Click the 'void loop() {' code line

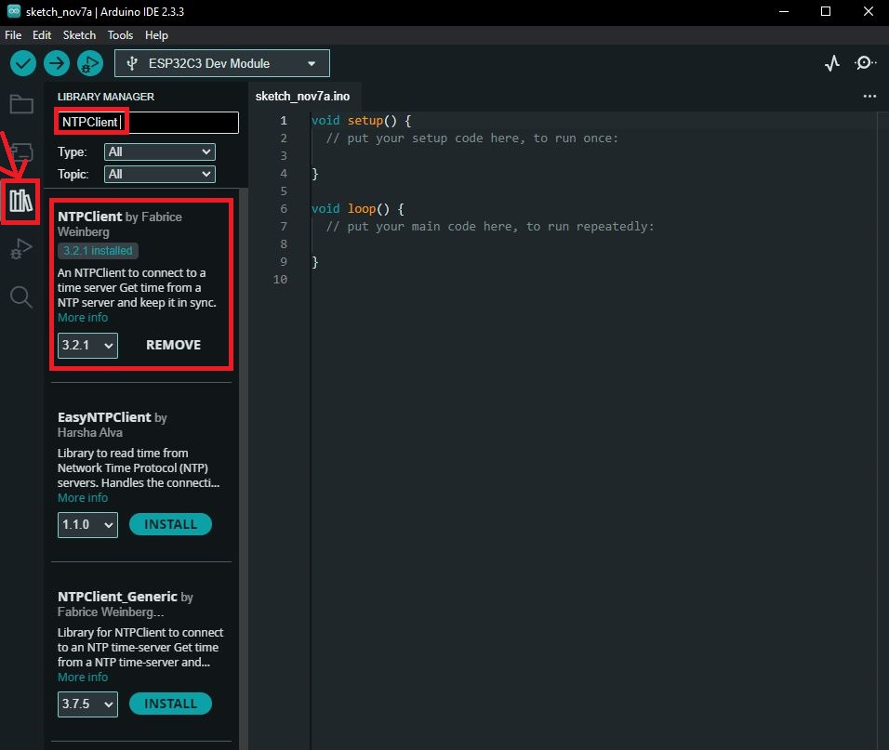tap(358, 209)
